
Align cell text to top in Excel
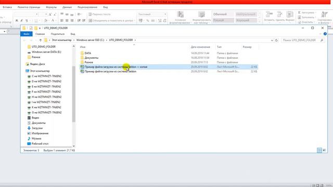(x=62, y=14)
